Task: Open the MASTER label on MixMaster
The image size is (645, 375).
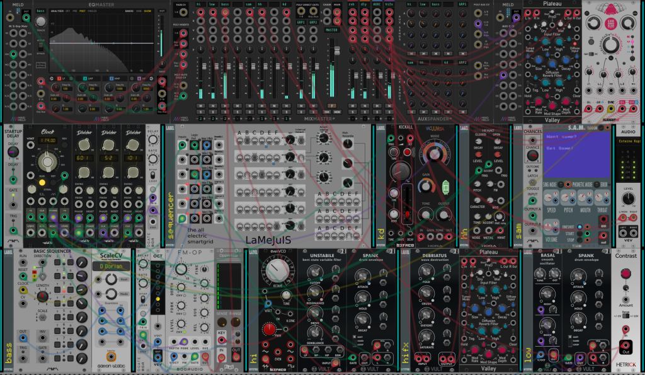Action: [x=331, y=30]
